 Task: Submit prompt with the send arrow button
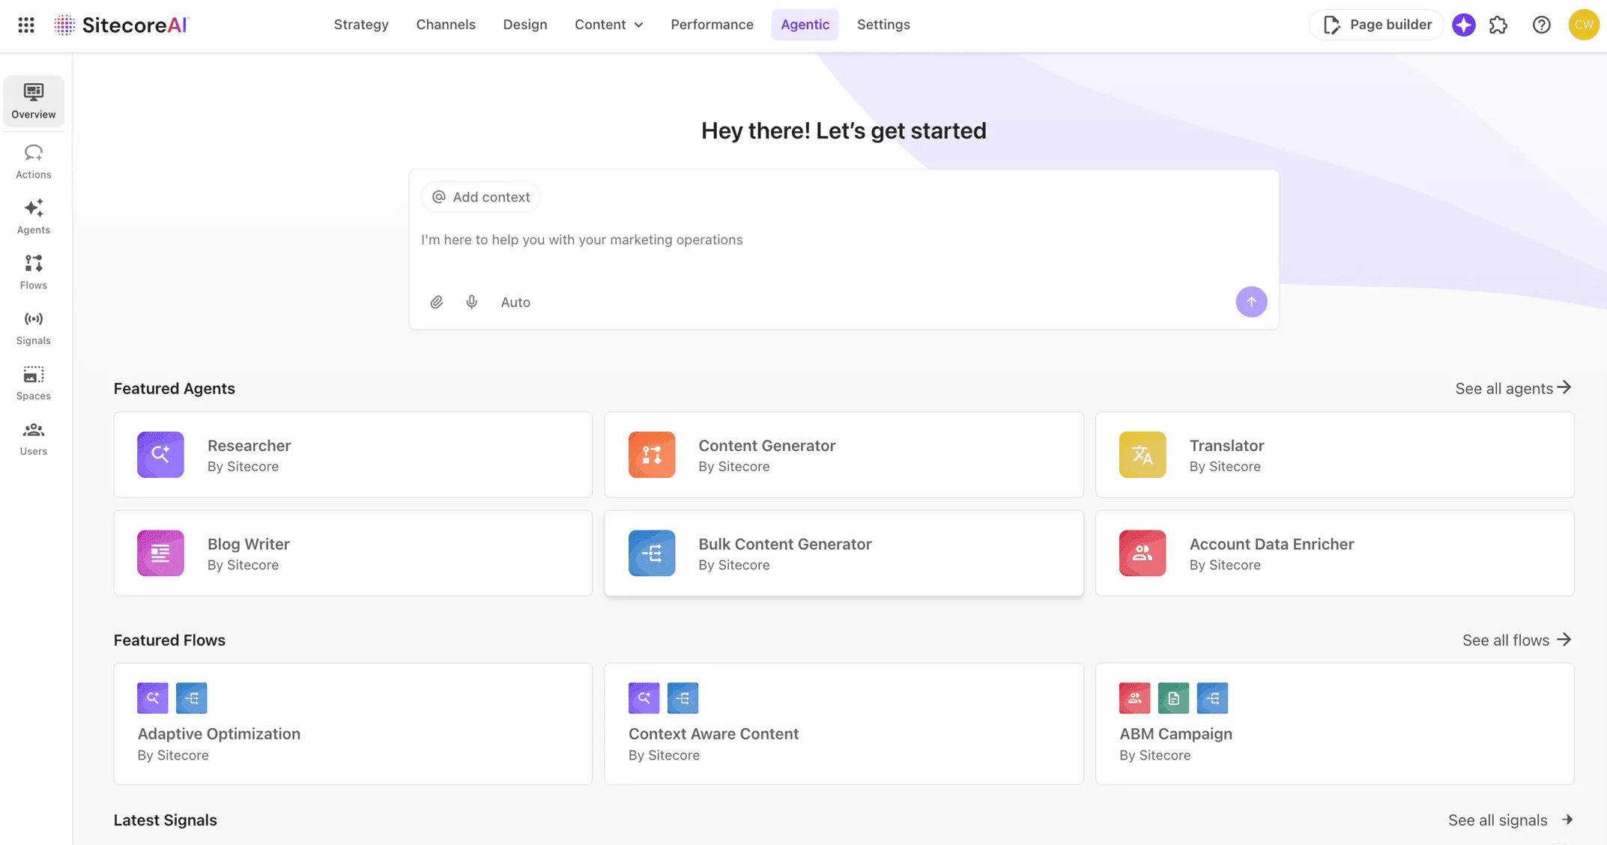pos(1250,302)
